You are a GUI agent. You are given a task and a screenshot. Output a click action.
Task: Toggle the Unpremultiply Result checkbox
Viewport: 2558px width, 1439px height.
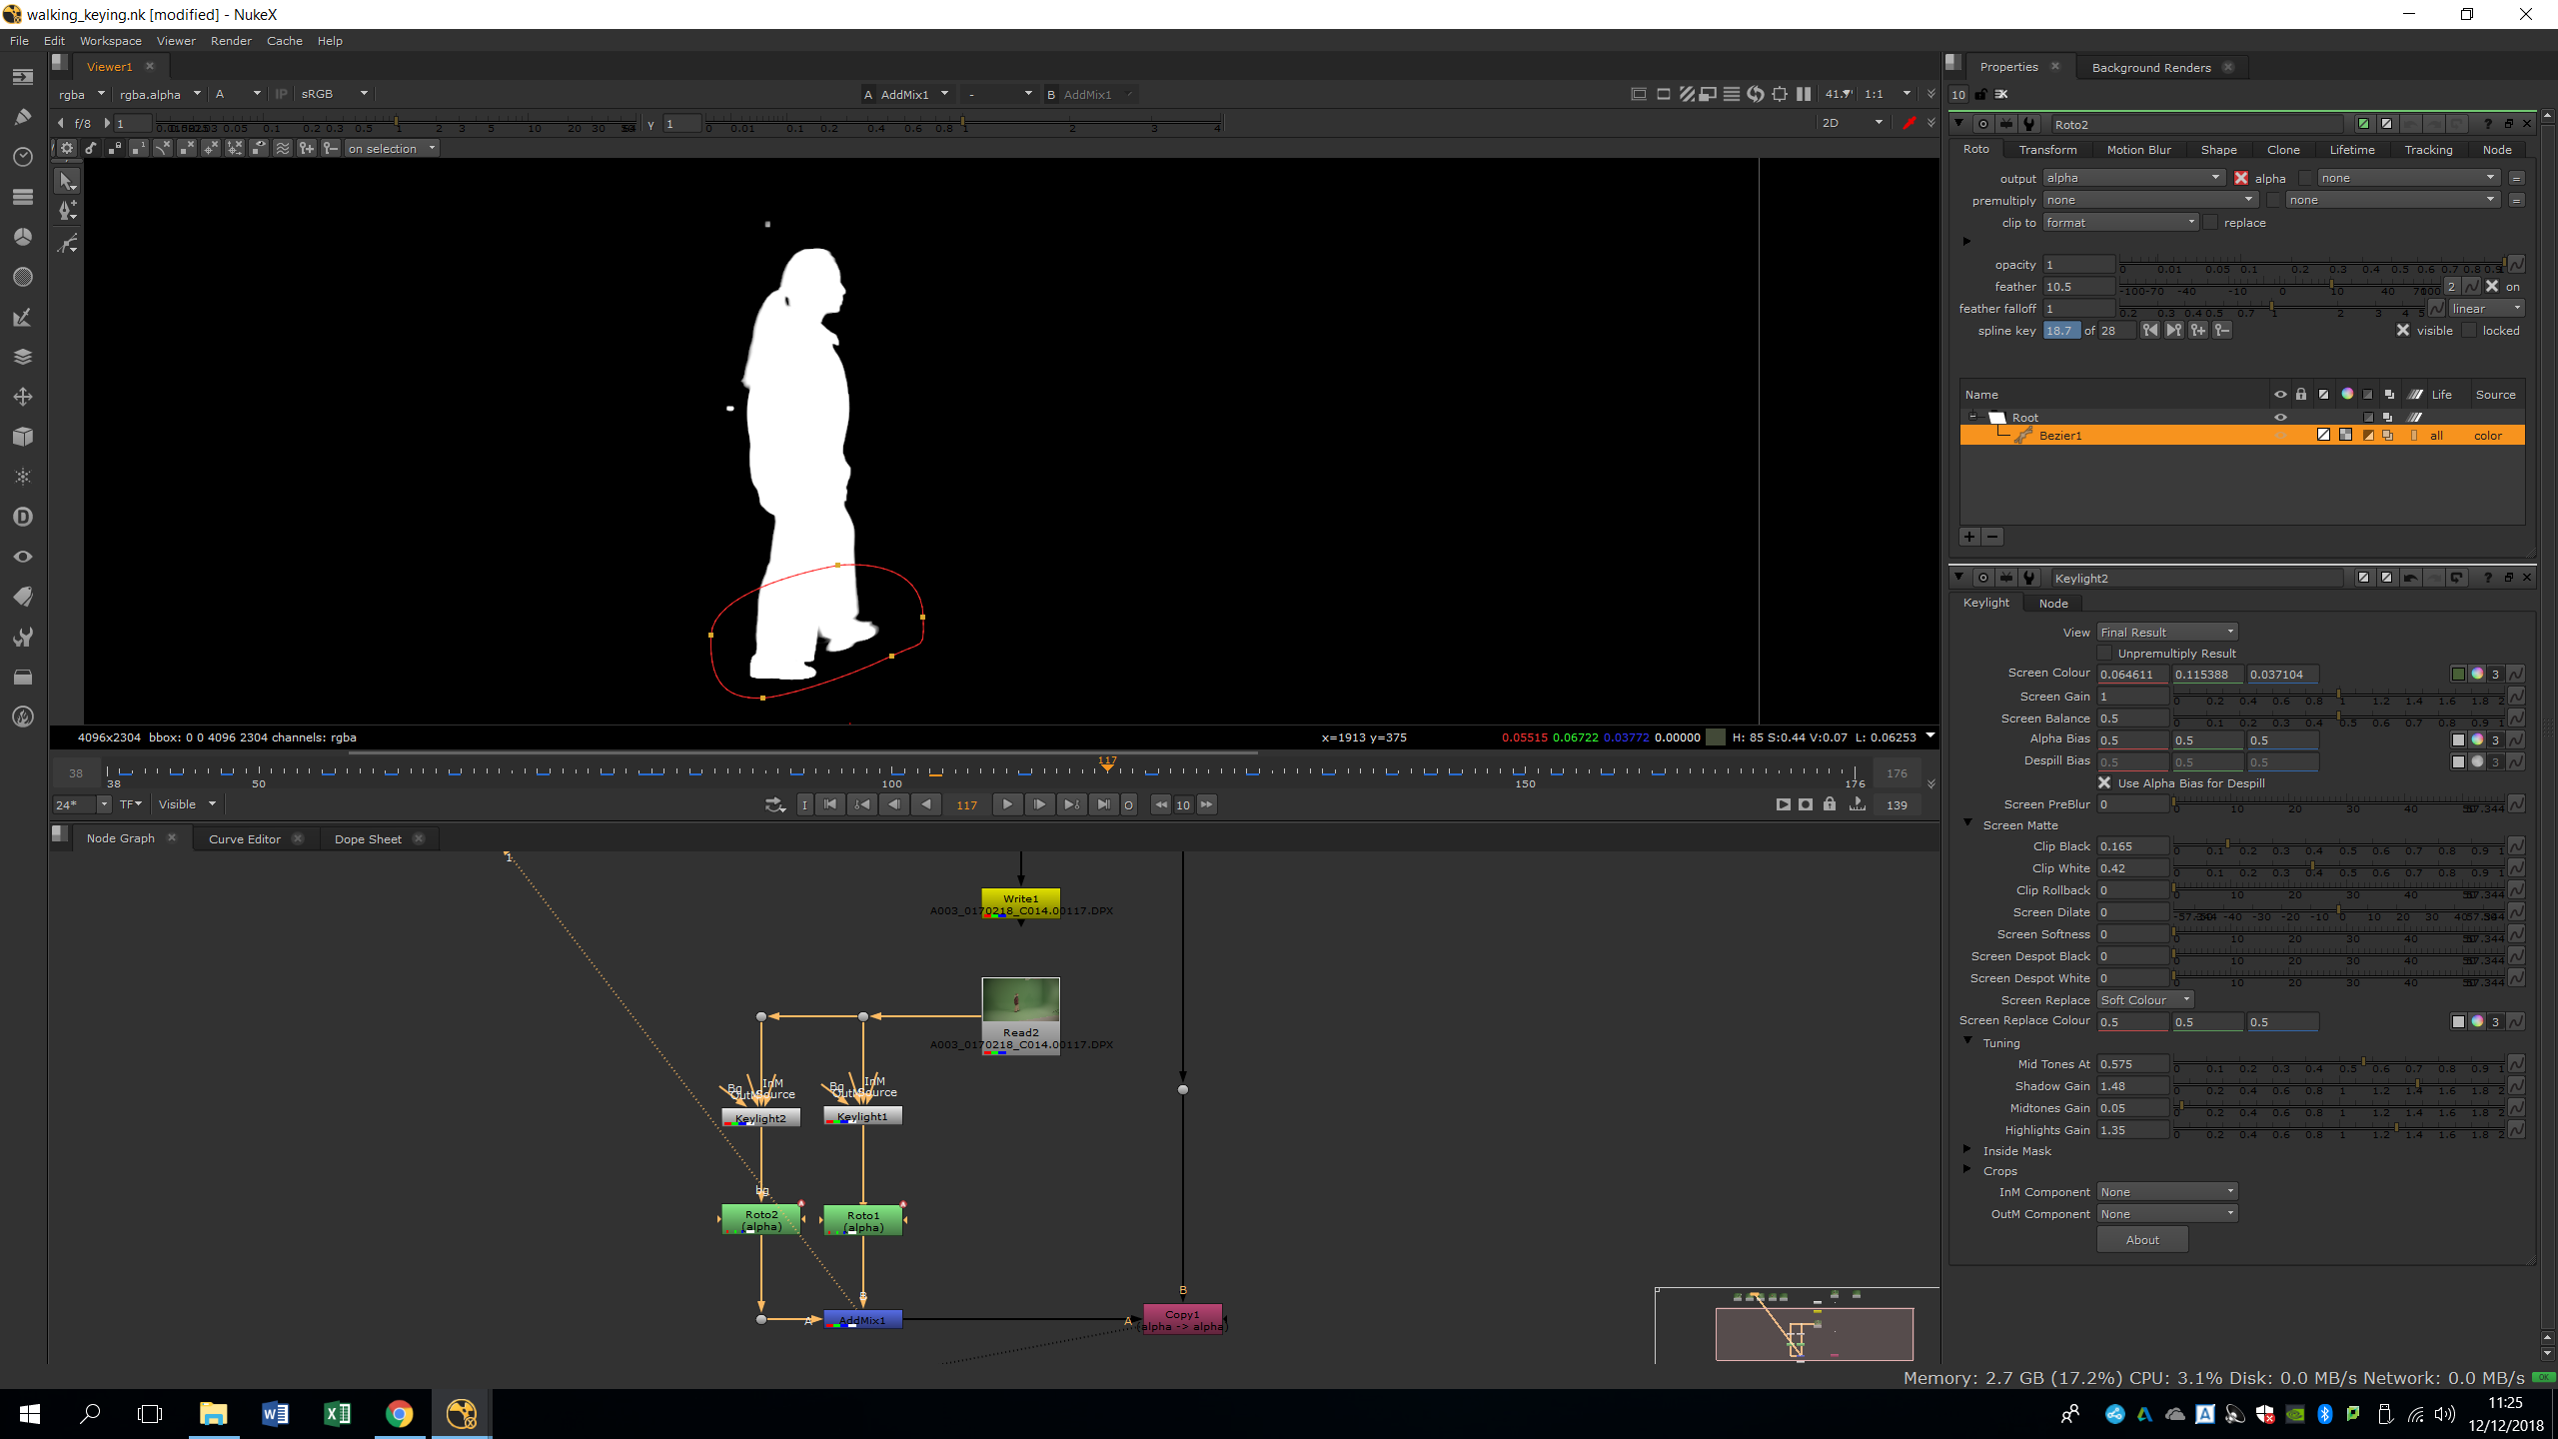(x=2105, y=654)
